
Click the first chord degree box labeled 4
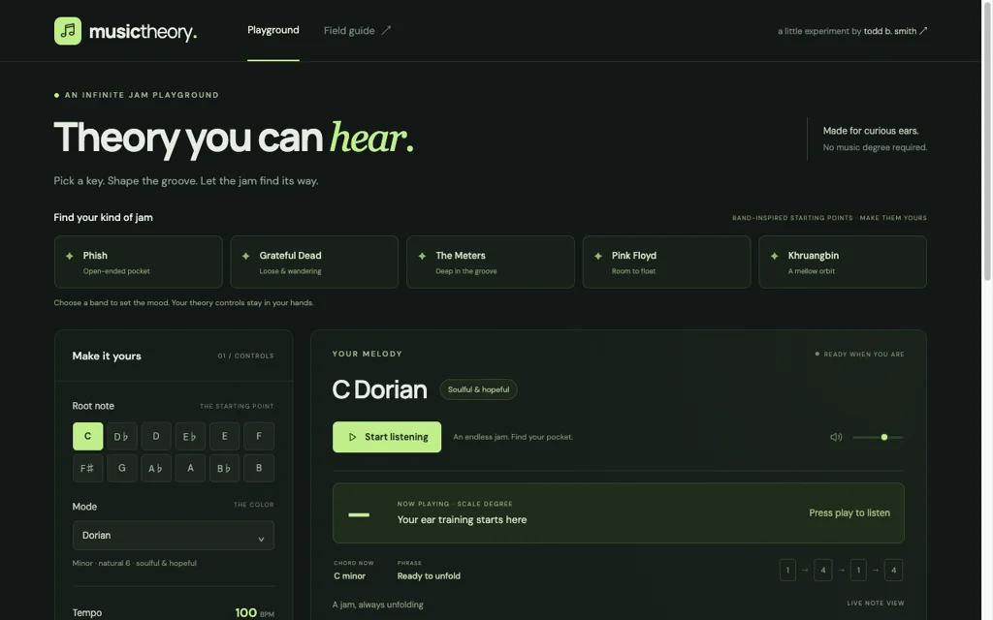(822, 570)
